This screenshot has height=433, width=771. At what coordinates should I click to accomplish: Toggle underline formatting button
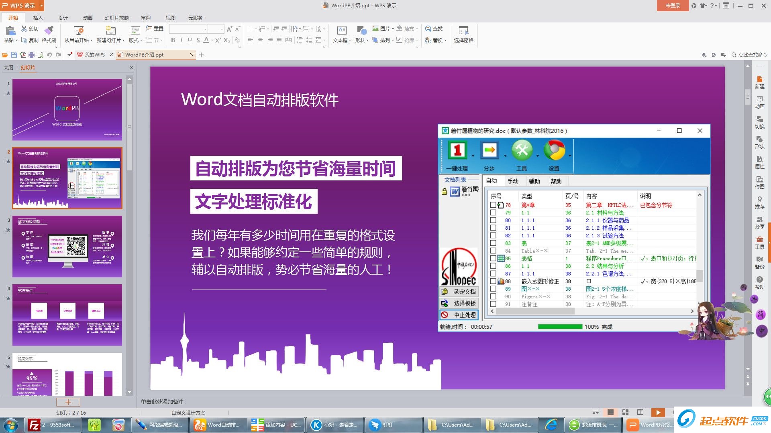coord(190,40)
